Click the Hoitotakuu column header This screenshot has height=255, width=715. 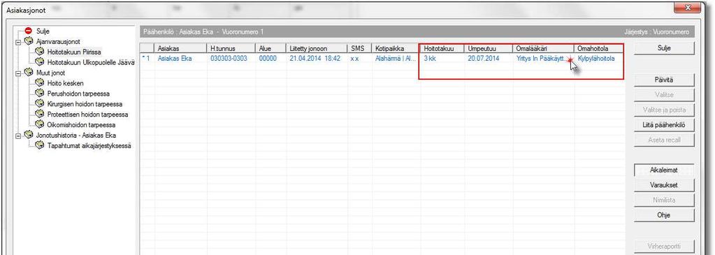point(442,48)
